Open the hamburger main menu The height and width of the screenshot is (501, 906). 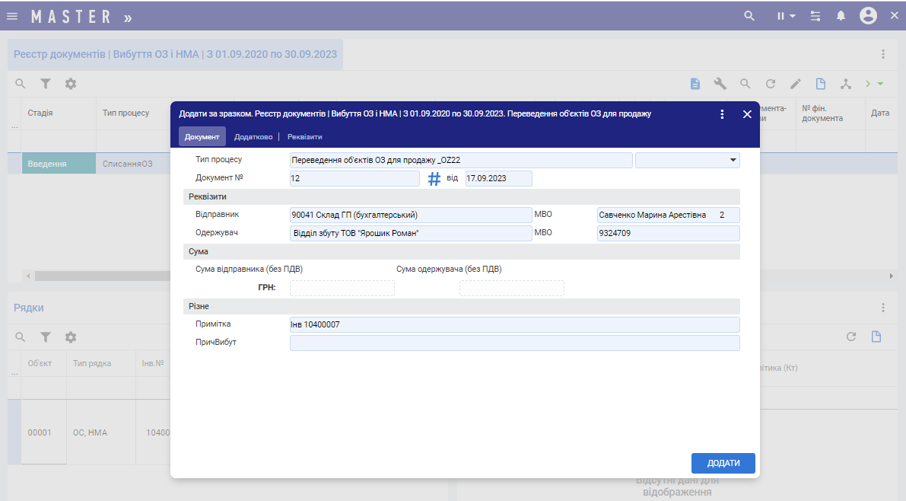click(12, 16)
